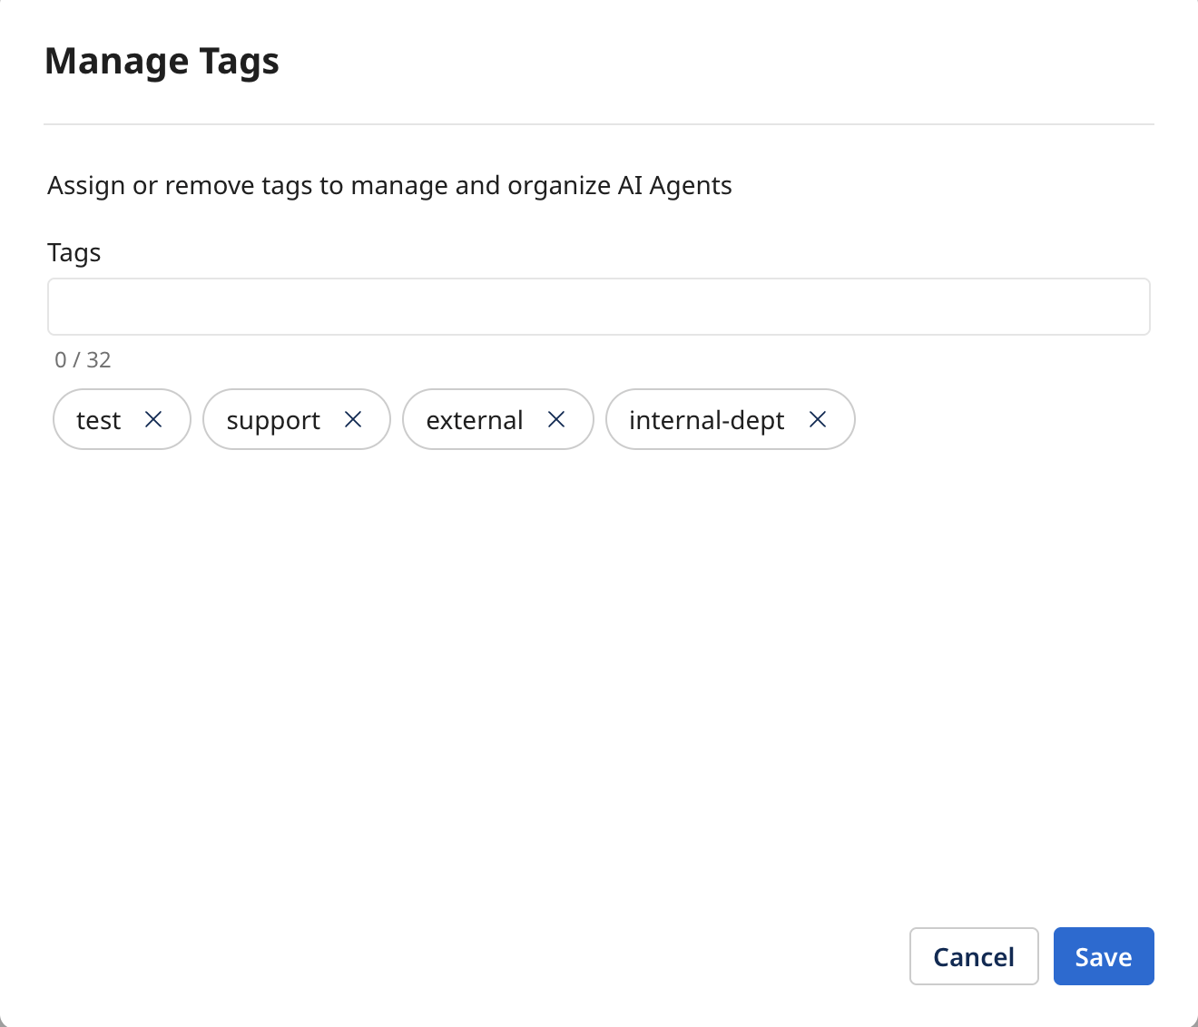1198x1027 pixels.
Task: Click the X next to support
Action: click(x=354, y=419)
